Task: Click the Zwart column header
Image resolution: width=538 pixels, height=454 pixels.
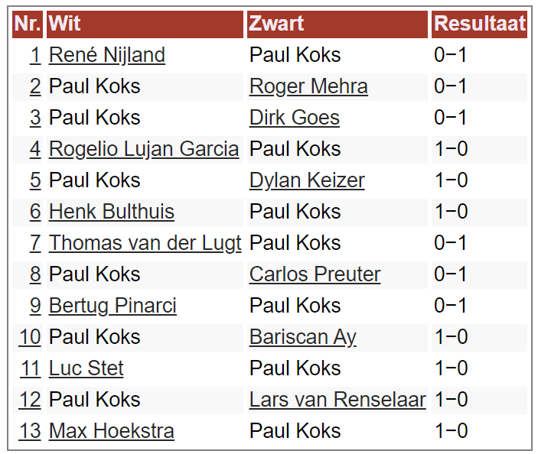Action: (x=276, y=24)
